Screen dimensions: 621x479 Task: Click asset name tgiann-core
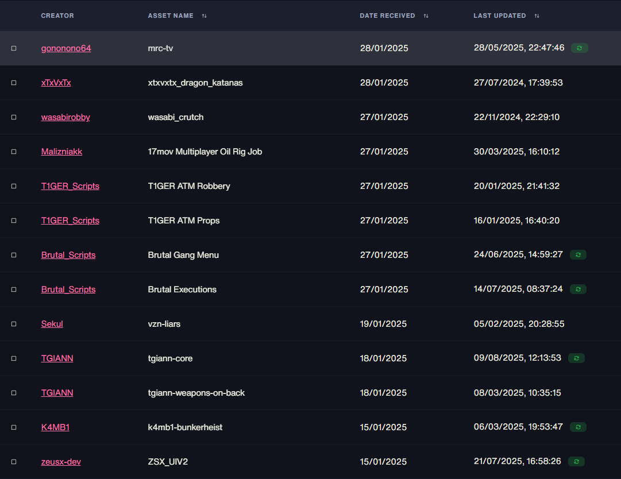pos(170,358)
